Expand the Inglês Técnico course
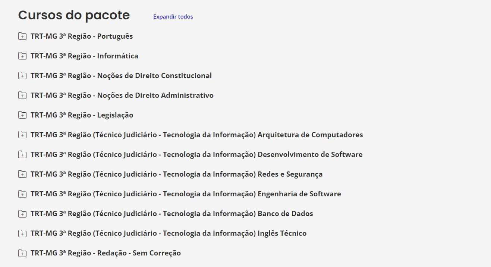491x267 pixels. (169, 234)
